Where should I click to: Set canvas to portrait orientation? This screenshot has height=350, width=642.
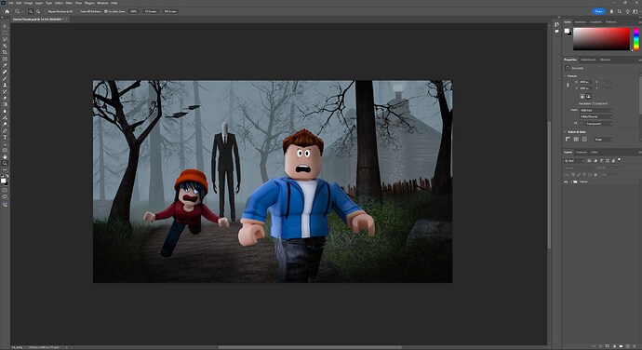pyautogui.click(x=582, y=96)
